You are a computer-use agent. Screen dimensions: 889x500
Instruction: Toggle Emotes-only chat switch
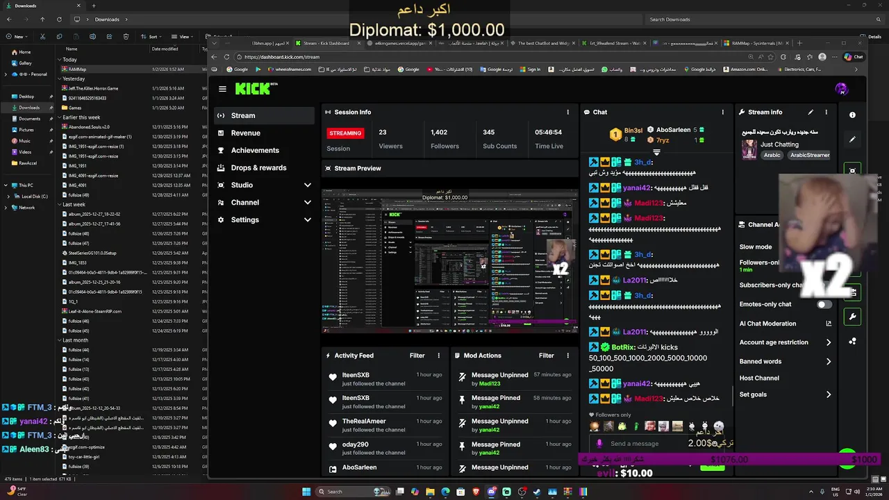pyautogui.click(x=824, y=304)
